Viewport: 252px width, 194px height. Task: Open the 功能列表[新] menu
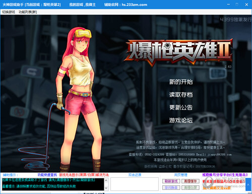[x=28, y=12]
